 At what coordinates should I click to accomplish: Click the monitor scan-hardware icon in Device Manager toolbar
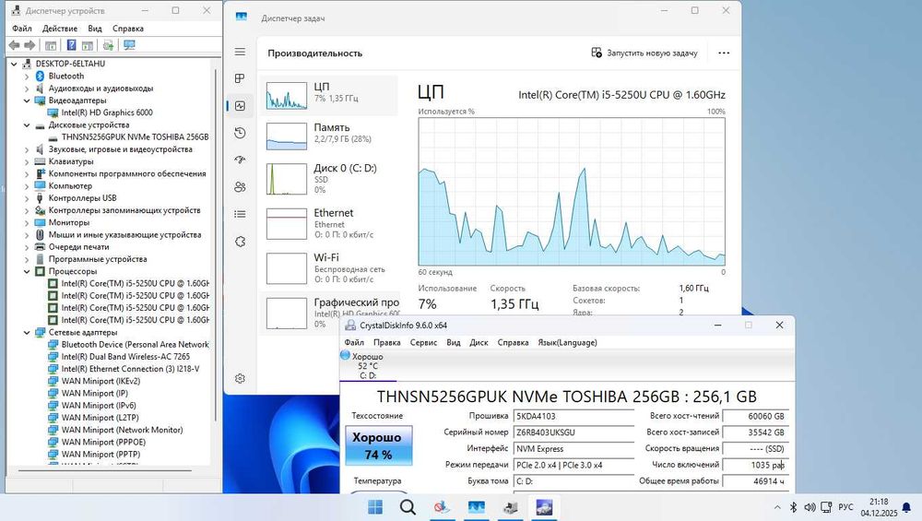coord(129,45)
